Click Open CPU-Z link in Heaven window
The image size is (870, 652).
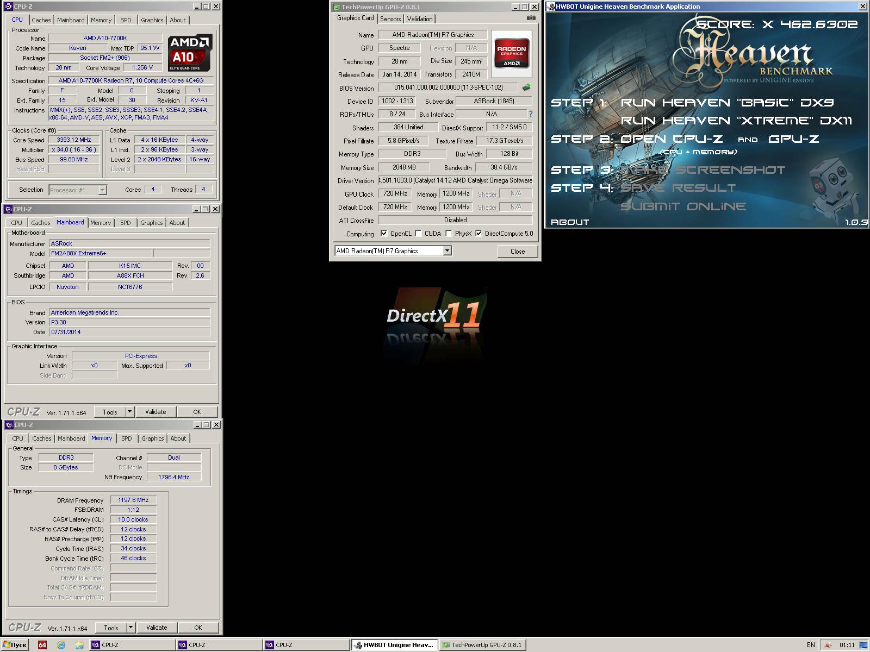pos(672,139)
